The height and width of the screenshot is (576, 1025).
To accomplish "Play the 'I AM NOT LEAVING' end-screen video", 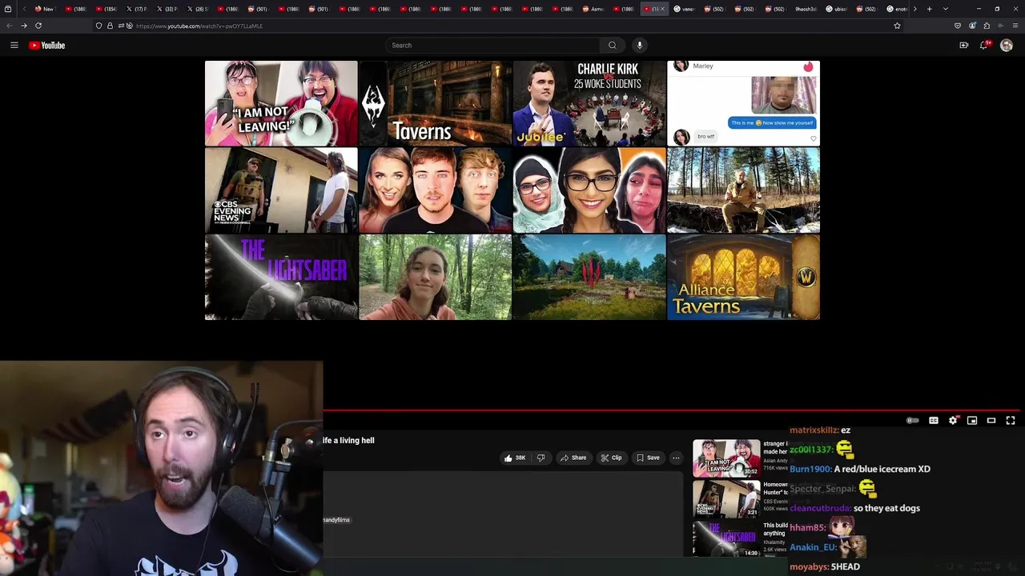I will click(281, 103).
